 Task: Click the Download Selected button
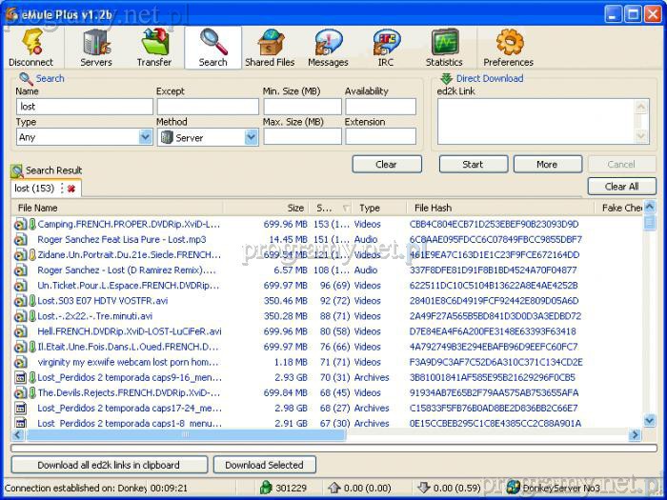[264, 465]
